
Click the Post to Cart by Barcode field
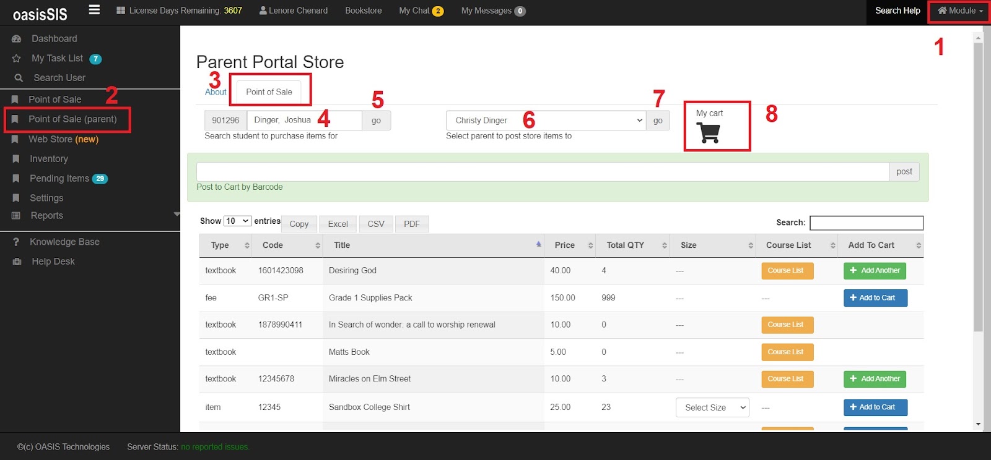tap(543, 172)
